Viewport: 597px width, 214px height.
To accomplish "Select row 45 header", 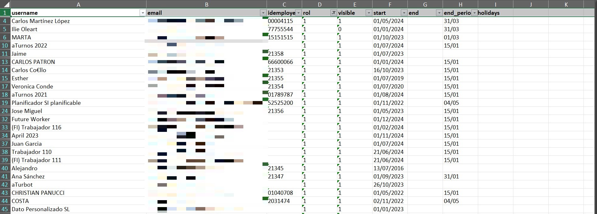I will pyautogui.click(x=5, y=209).
